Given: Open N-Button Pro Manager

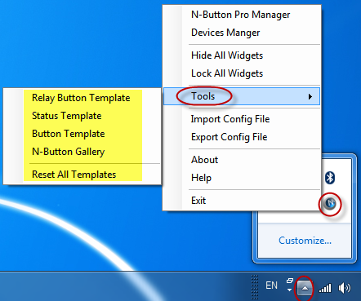Looking at the screenshot, I should click(241, 15).
